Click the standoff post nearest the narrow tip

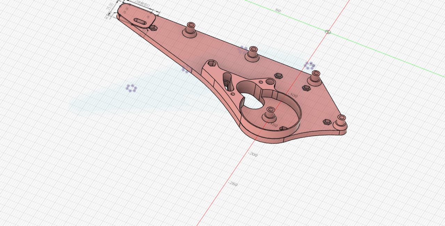(x=191, y=30)
